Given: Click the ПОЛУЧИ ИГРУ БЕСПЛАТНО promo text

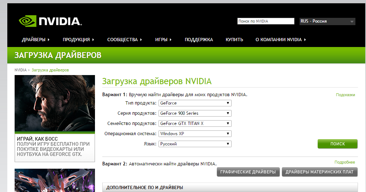Looking at the screenshot, I should point(53,149).
